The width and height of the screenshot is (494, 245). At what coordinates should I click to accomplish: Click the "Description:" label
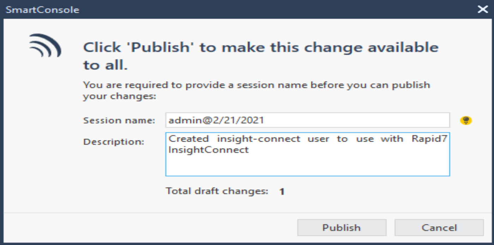[x=114, y=142]
